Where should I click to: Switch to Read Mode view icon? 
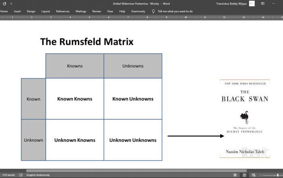pyautogui.click(x=235, y=175)
